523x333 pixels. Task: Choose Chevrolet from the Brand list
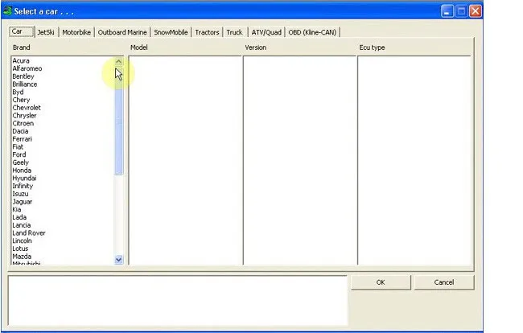(27, 108)
